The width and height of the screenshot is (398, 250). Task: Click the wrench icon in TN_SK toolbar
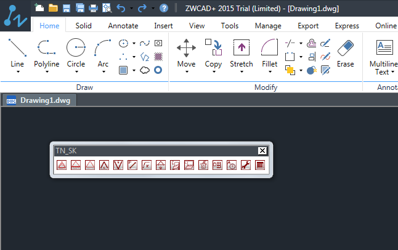[x=245, y=165]
